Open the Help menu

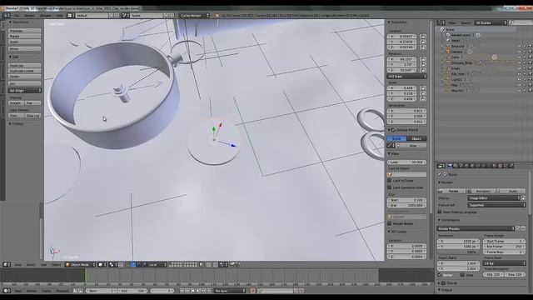pyautogui.click(x=59, y=16)
